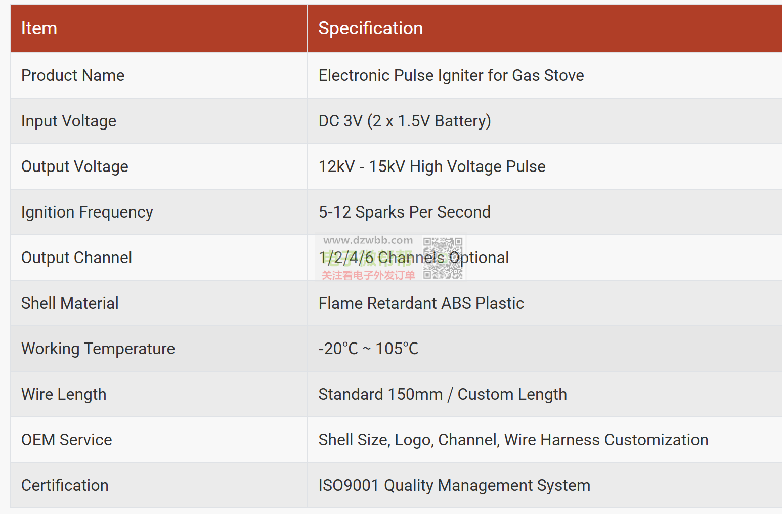782x514 pixels.
Task: Click Standard 150mm / Custom Length value
Action: (443, 394)
